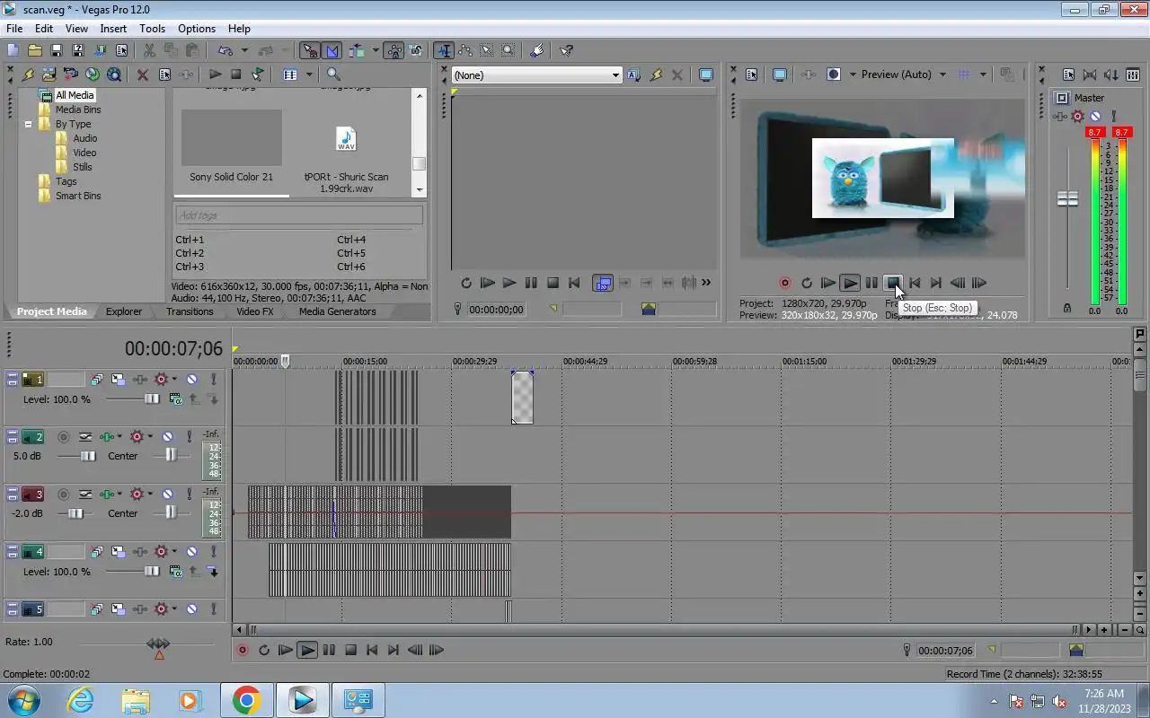Mute the Master bus
Image resolution: width=1150 pixels, height=718 pixels.
coord(1095,116)
